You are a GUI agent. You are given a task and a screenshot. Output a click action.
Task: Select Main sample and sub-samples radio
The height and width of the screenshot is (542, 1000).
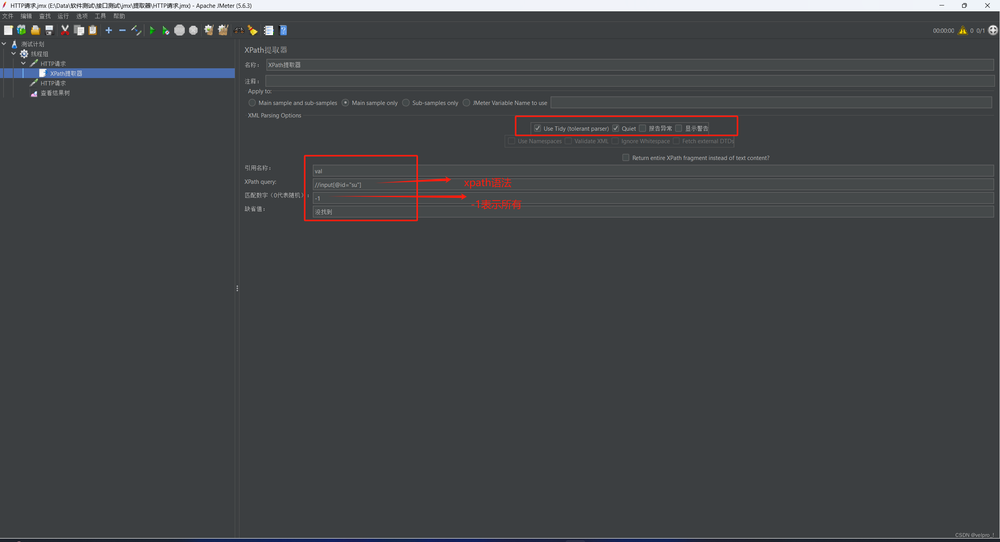click(252, 103)
